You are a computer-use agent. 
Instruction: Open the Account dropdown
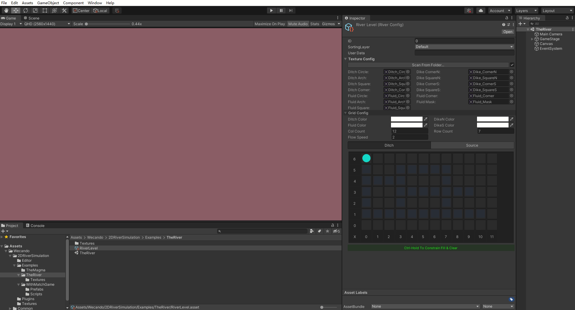click(500, 10)
